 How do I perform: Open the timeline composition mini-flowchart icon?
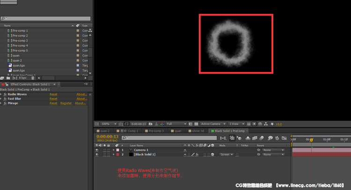click(x=223, y=138)
